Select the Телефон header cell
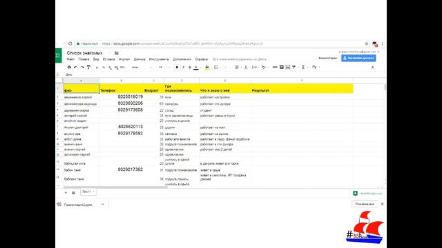This screenshot has height=248, width=442. click(122, 88)
